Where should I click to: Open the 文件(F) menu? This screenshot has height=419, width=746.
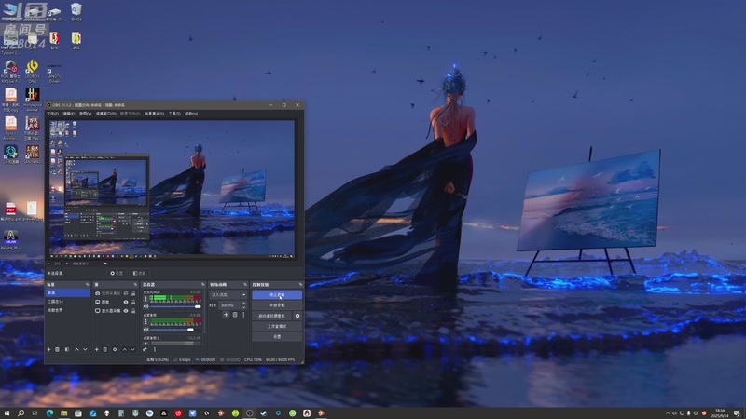[52, 114]
